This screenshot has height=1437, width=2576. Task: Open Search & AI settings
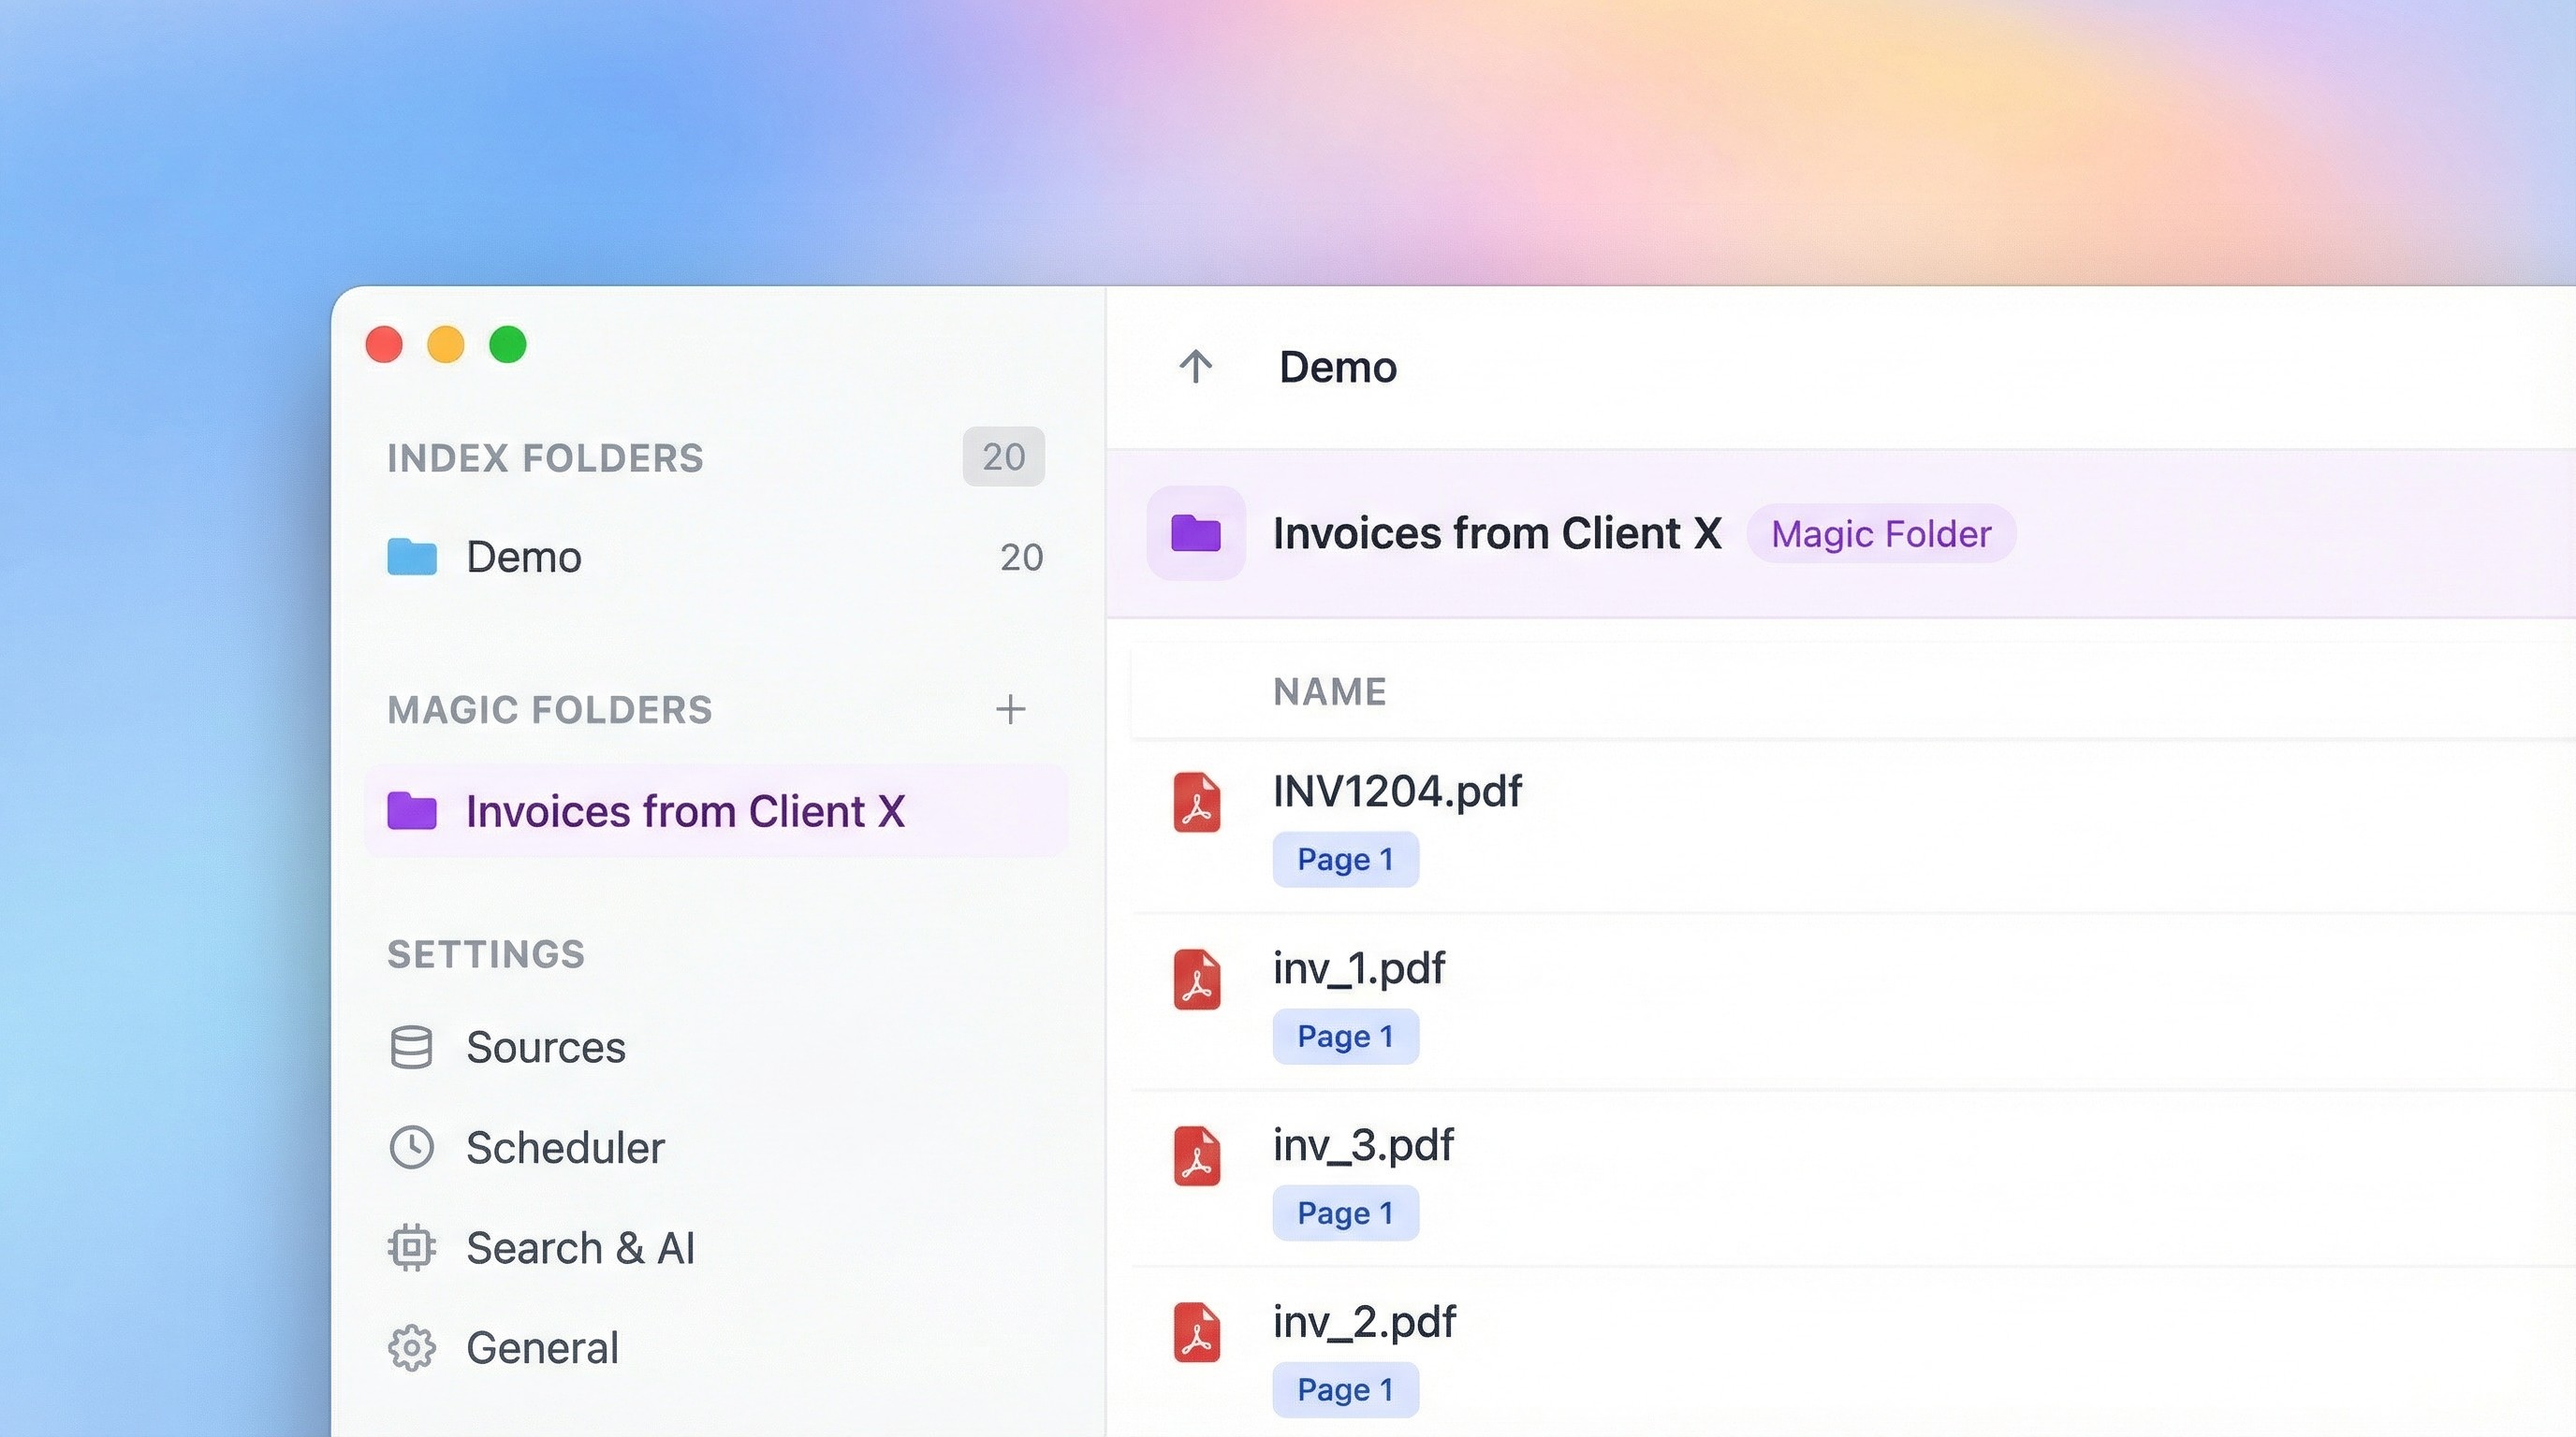point(580,1248)
